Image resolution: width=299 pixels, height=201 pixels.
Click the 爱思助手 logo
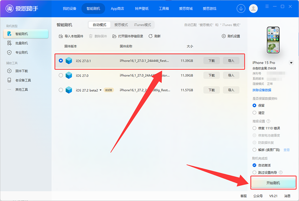click(22, 9)
